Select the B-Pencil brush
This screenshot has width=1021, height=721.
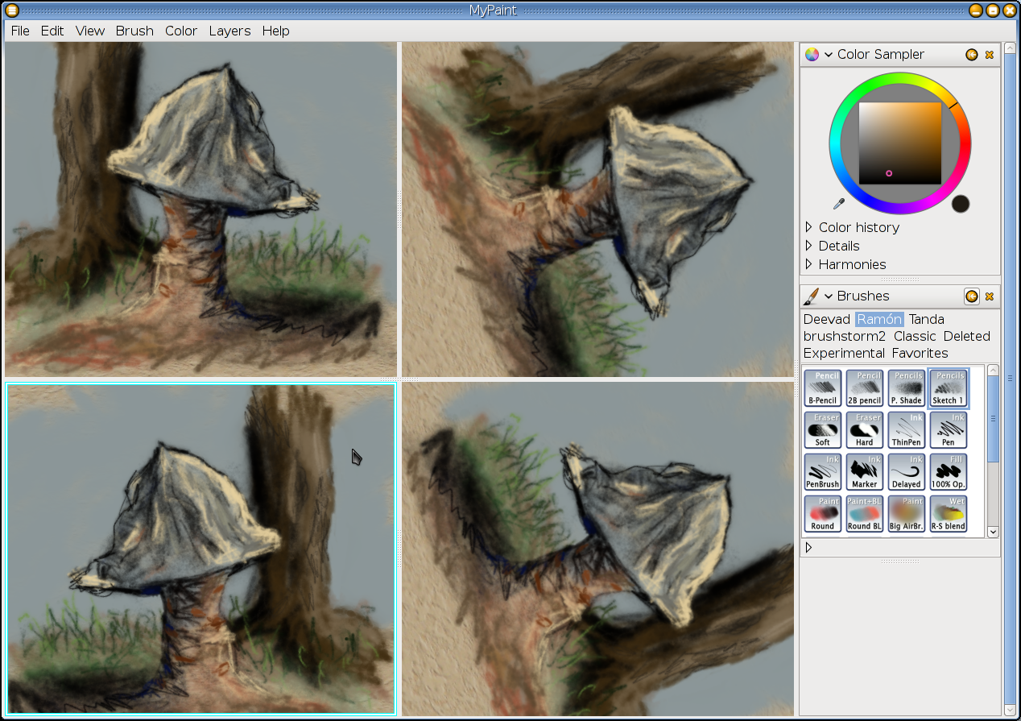pos(822,388)
